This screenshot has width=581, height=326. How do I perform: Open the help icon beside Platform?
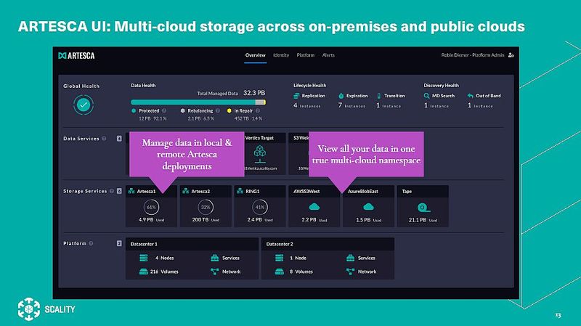tap(91, 243)
